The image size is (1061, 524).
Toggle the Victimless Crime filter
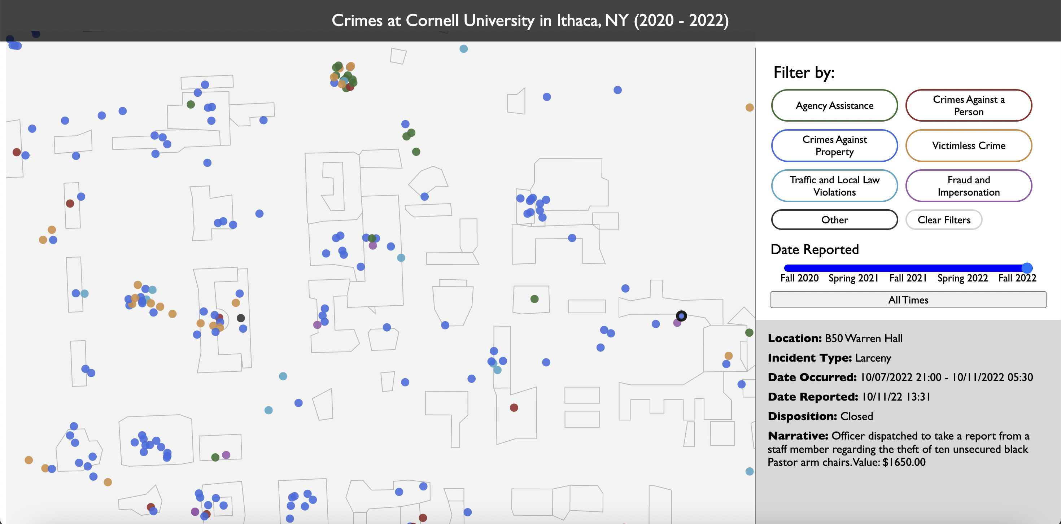[968, 145]
